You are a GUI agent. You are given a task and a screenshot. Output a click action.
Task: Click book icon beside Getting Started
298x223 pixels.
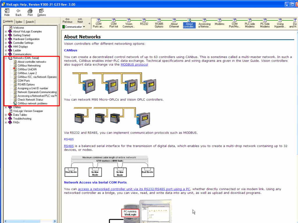point(10,35)
